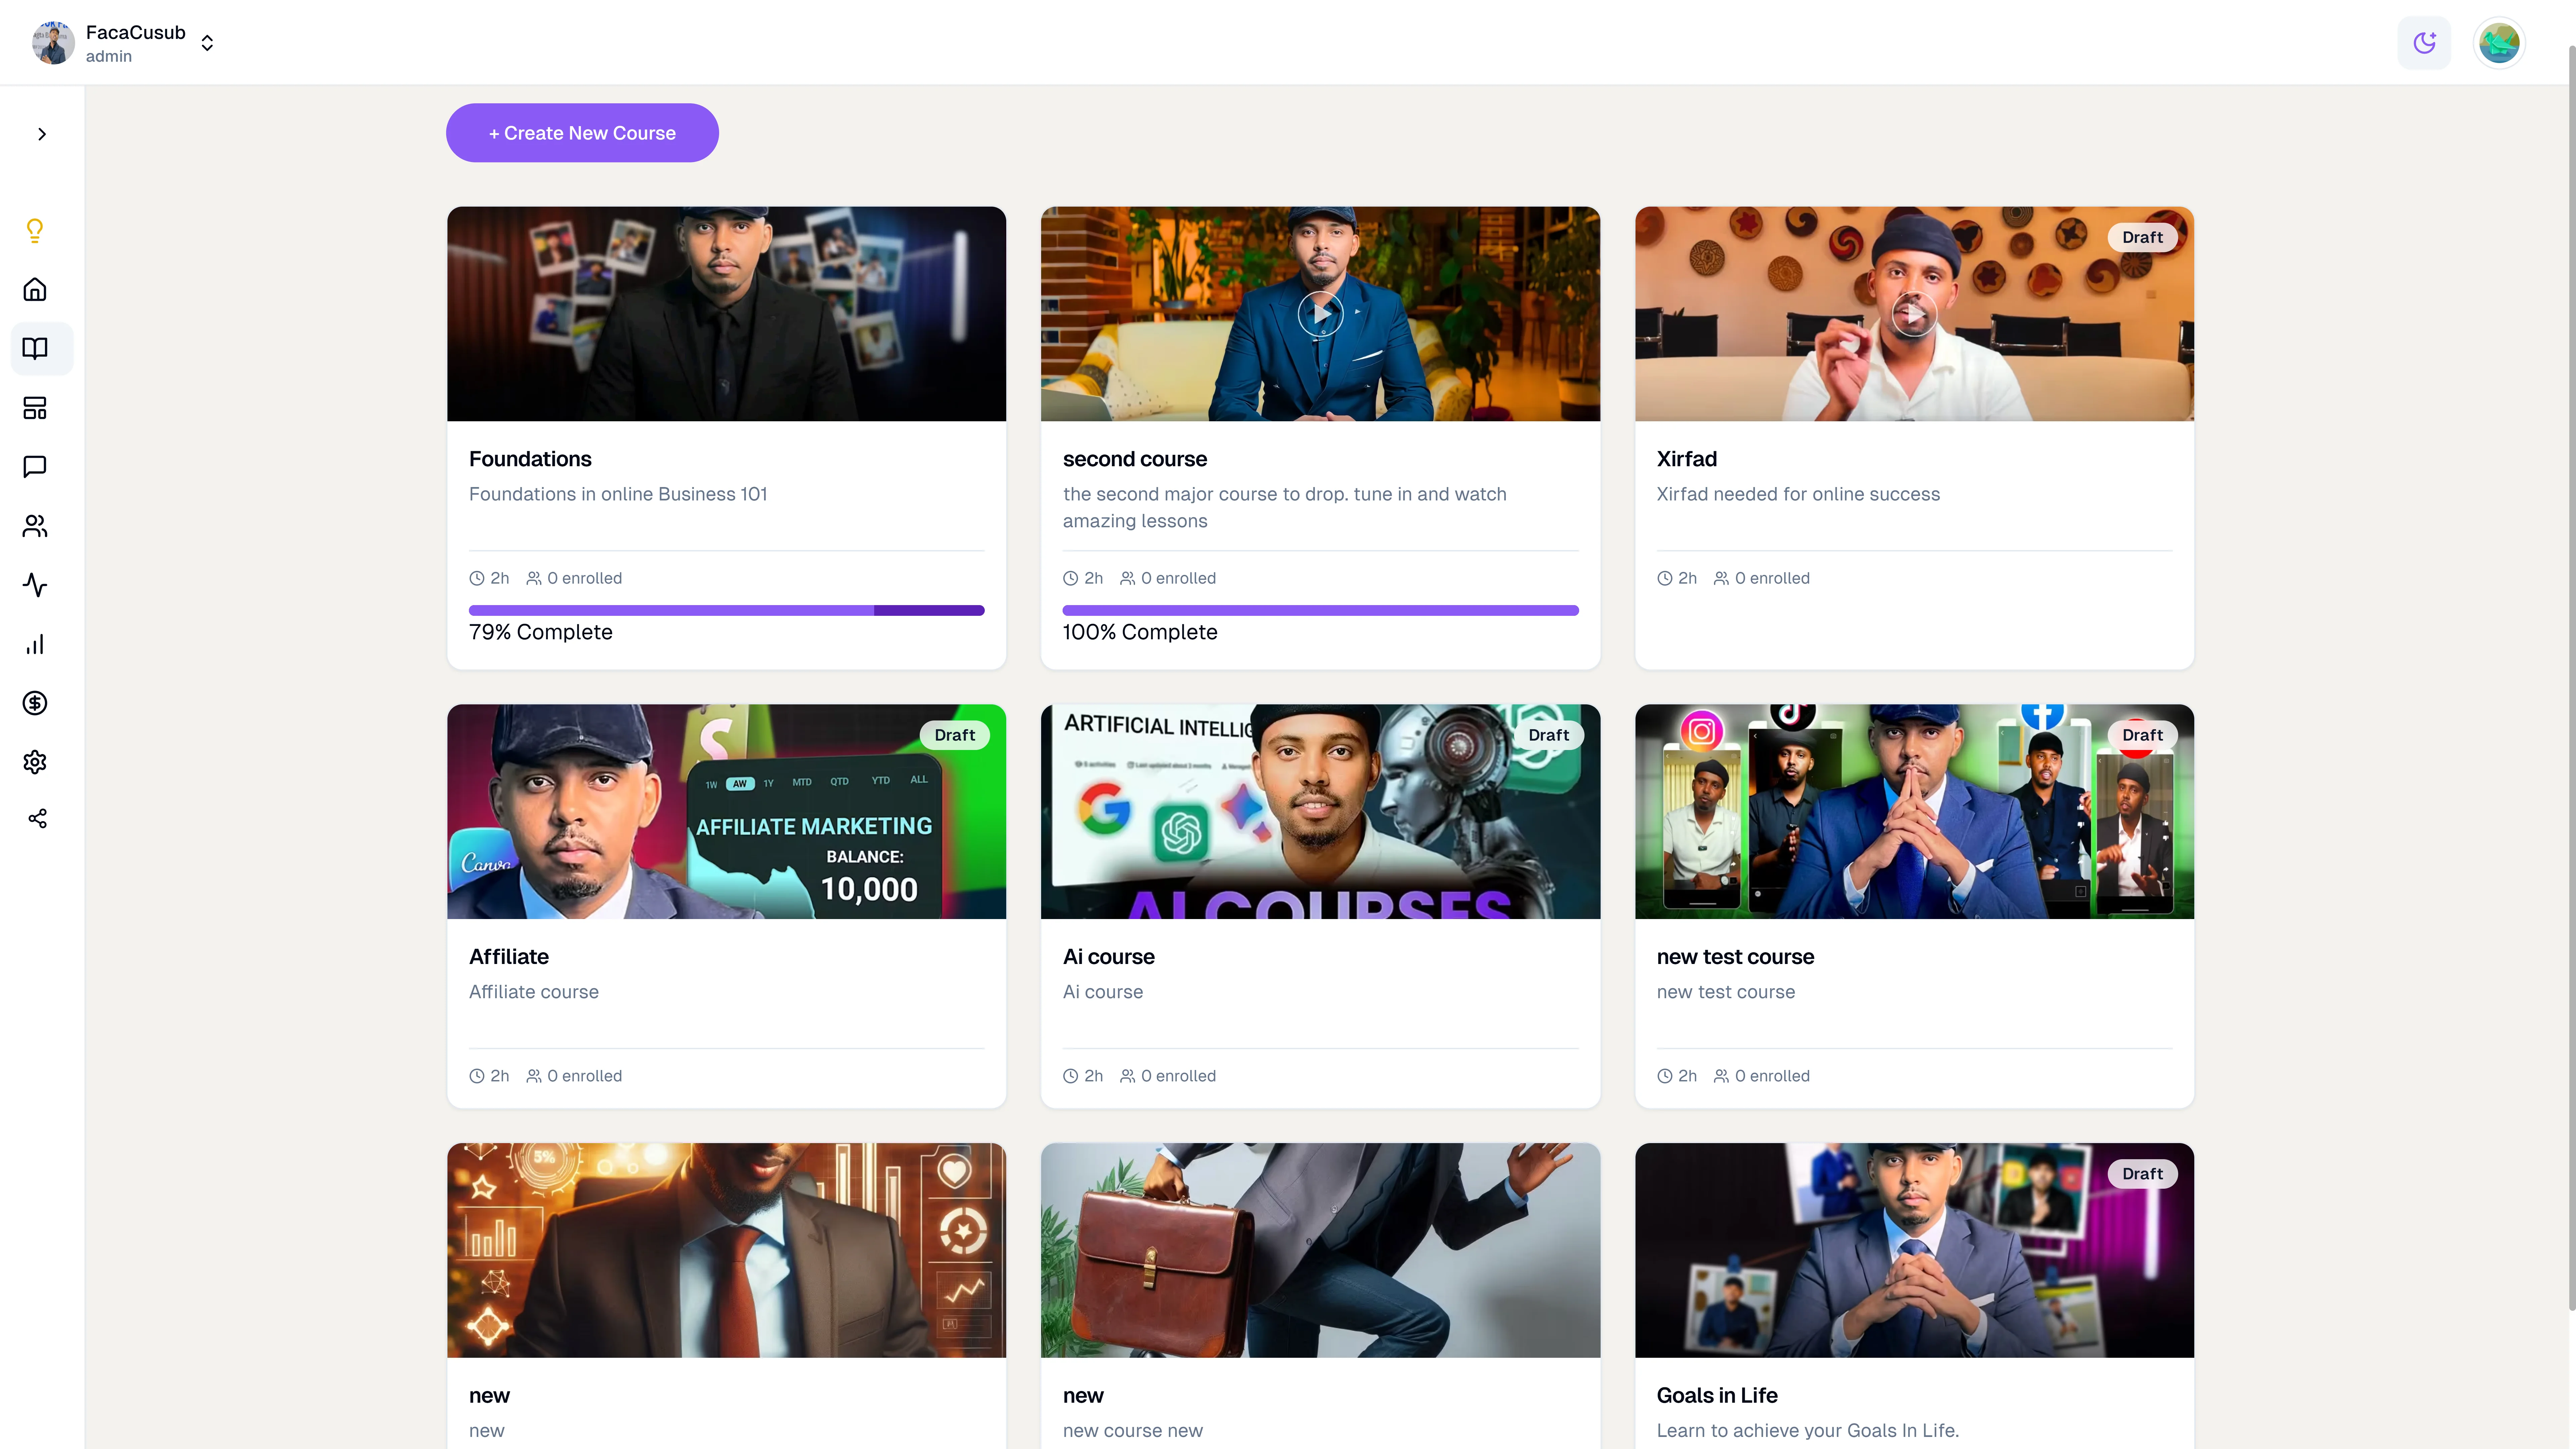Click the Draft badge on Goals in Life
Screen dimensions: 2576x1449
click(2142, 1174)
